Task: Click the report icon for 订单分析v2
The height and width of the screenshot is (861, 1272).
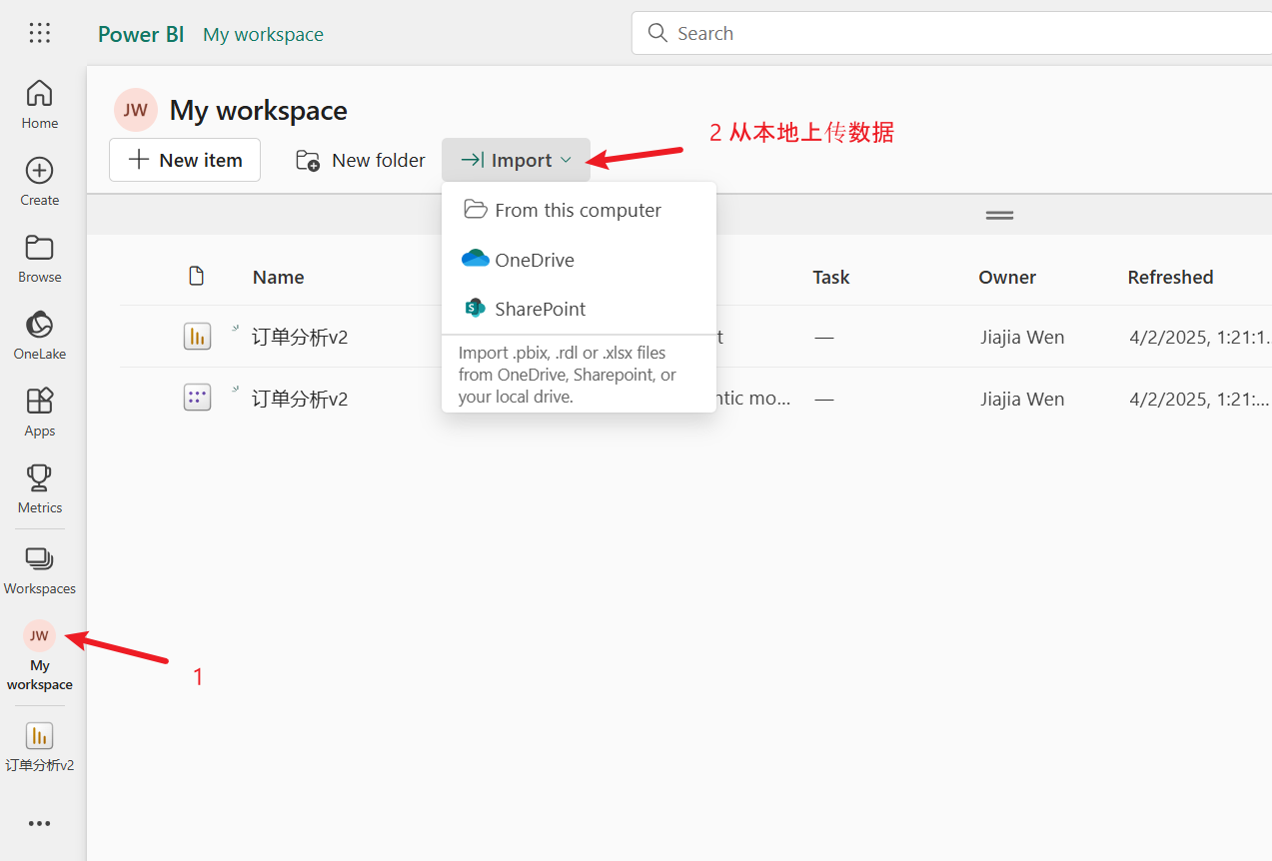Action: [197, 337]
